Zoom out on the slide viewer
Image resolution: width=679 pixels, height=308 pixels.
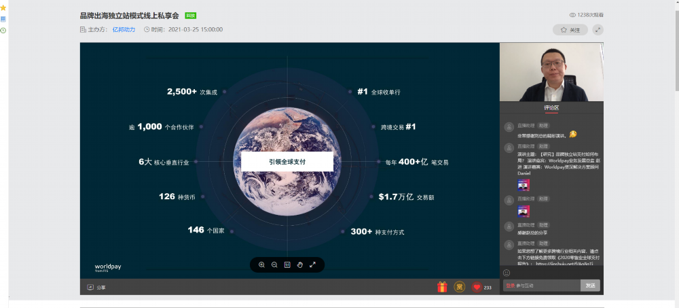pyautogui.click(x=274, y=264)
